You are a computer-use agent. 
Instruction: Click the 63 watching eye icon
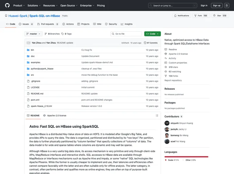166,72
